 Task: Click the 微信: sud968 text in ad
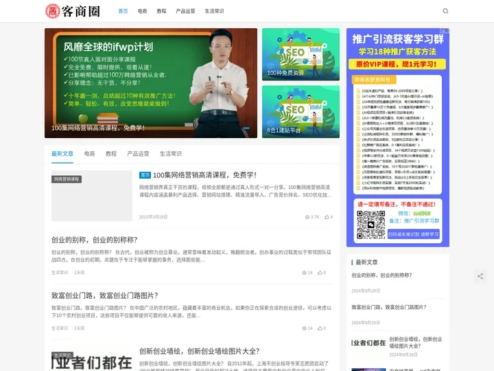click(x=414, y=213)
